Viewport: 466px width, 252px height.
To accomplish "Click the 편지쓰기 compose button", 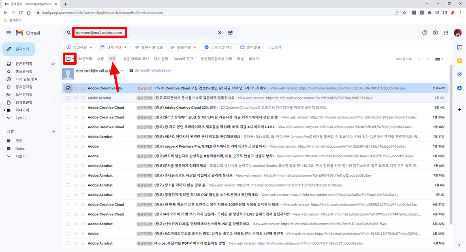I will click(x=18, y=49).
